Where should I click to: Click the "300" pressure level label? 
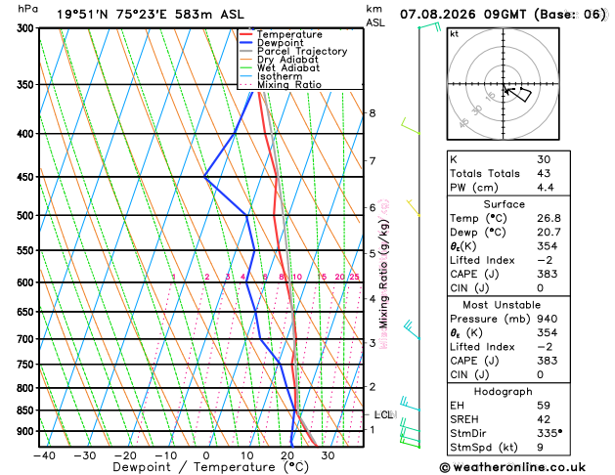coord(25,28)
